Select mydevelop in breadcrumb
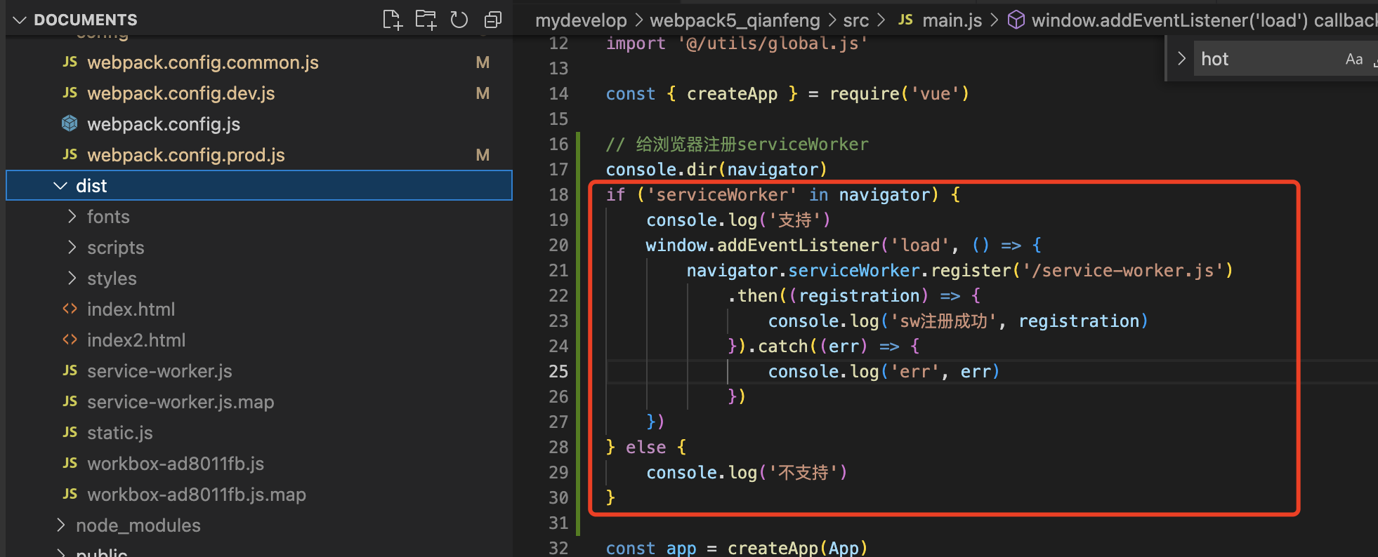 tap(581, 20)
